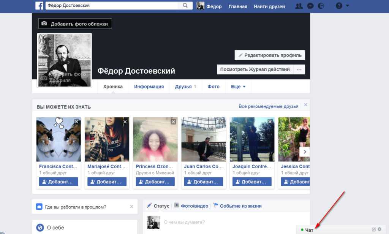Click the О себе globe icon
This screenshot has height=234, width=389.
point(40,228)
